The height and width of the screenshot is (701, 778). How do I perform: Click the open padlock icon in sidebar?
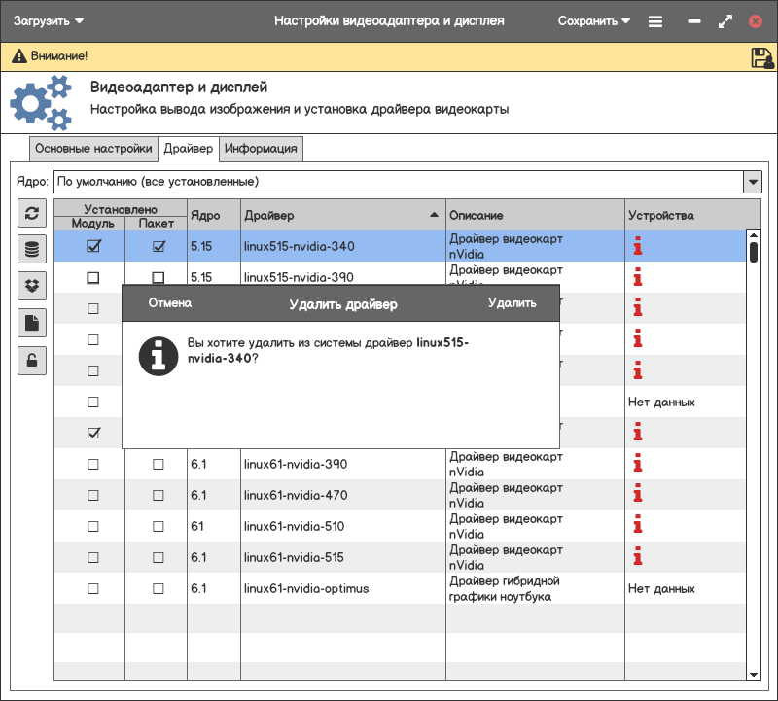point(32,361)
